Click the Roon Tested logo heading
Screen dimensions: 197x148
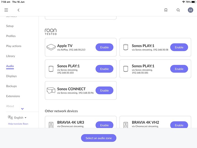coord(51,32)
